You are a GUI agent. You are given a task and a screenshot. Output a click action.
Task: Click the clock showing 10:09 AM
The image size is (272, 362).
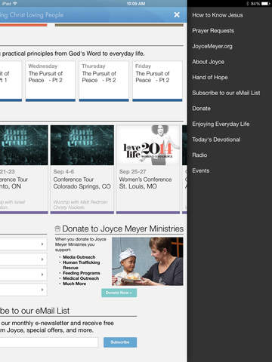(x=136, y=4)
